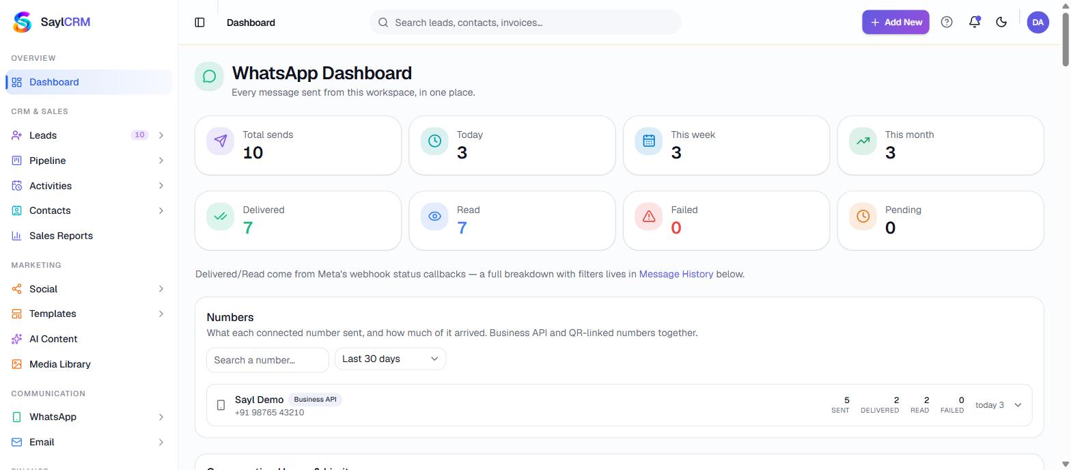The image size is (1071, 470).
Task: Click the Add New button
Action: [895, 22]
